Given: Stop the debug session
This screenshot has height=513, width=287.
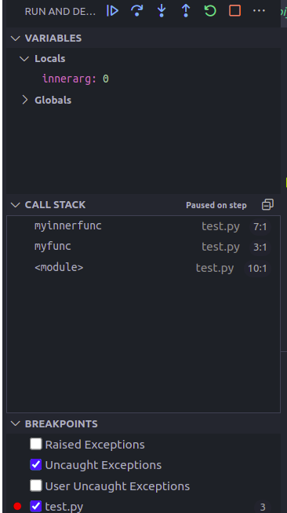Looking at the screenshot, I should [x=234, y=11].
